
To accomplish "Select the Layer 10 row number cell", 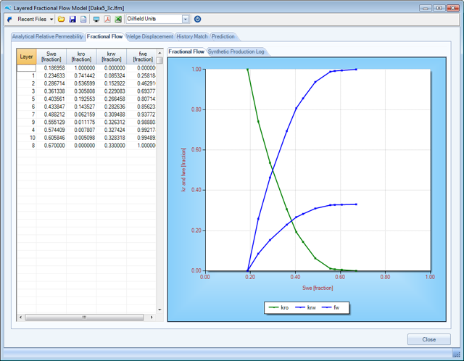I will [26, 138].
